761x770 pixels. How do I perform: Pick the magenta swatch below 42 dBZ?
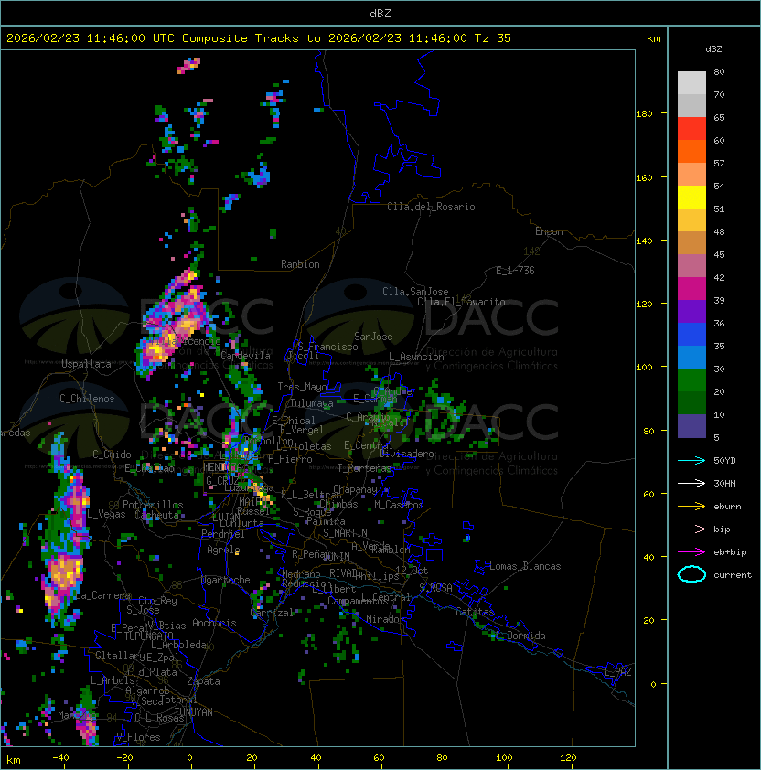click(691, 289)
